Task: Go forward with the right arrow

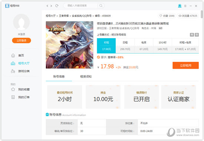Action: 51,6
